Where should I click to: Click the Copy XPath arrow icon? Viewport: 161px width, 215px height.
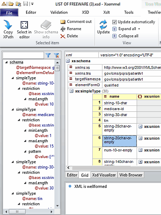click(8, 25)
